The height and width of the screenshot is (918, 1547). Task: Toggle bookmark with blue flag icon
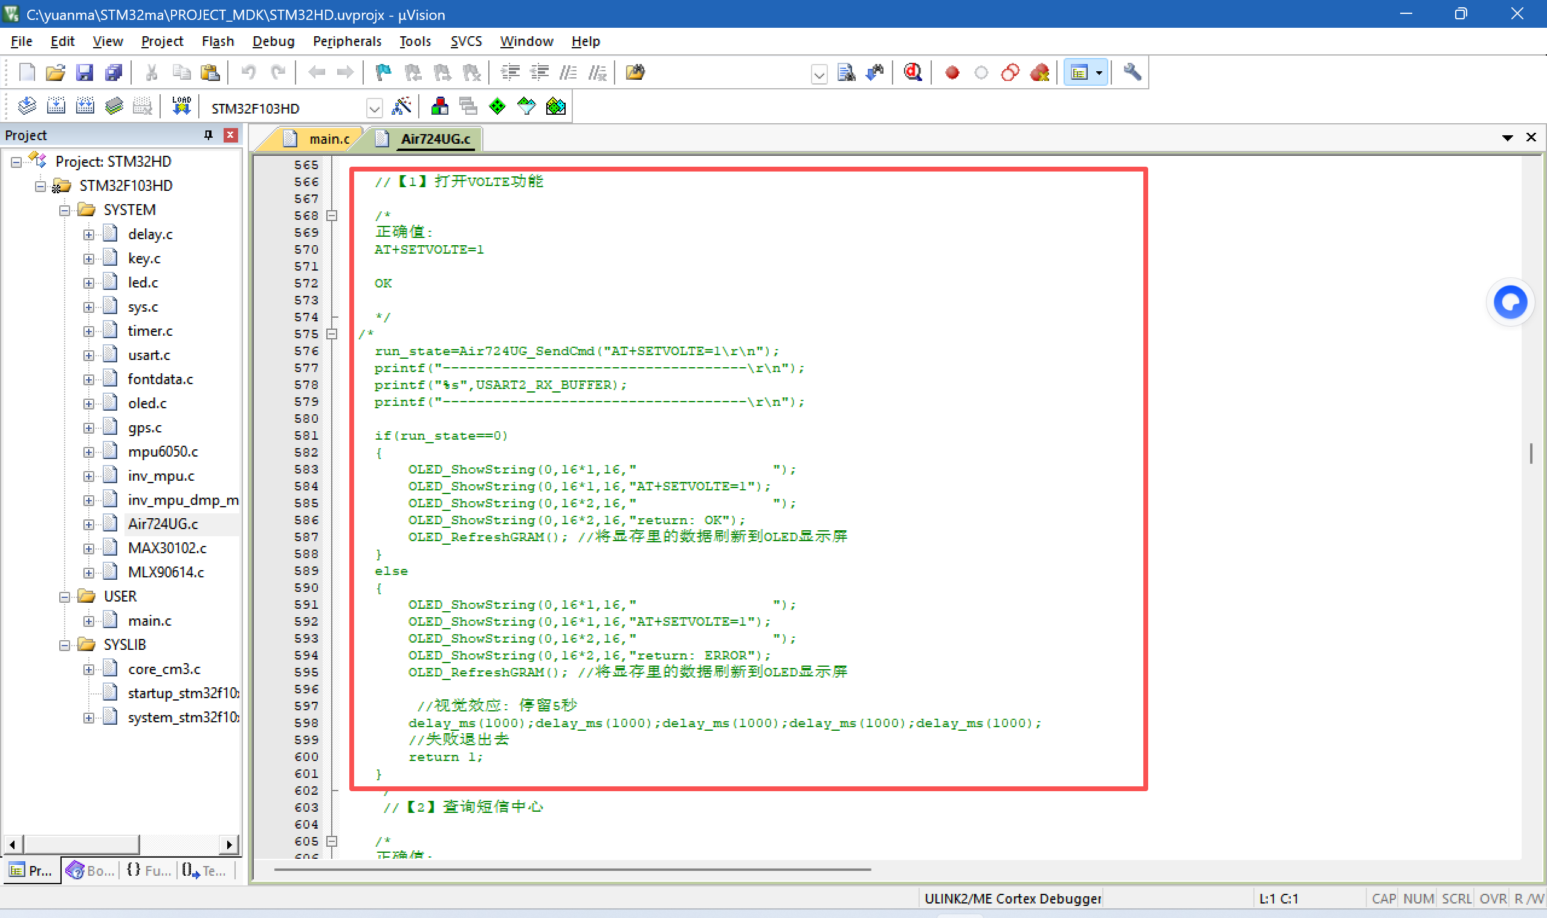click(383, 72)
